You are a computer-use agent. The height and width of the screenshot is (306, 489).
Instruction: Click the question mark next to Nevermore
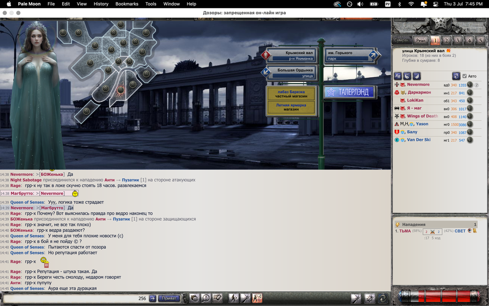pos(476,85)
